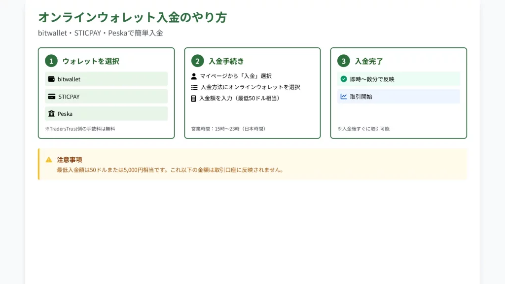Click the warning triangle icon by 注意事項
This screenshot has height=284, width=505.
click(49, 160)
